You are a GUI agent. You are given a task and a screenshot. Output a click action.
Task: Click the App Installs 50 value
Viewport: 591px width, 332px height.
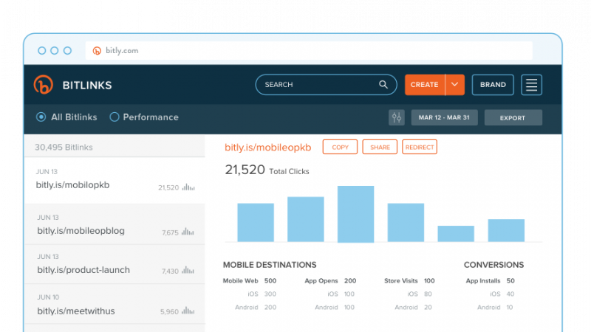510,281
